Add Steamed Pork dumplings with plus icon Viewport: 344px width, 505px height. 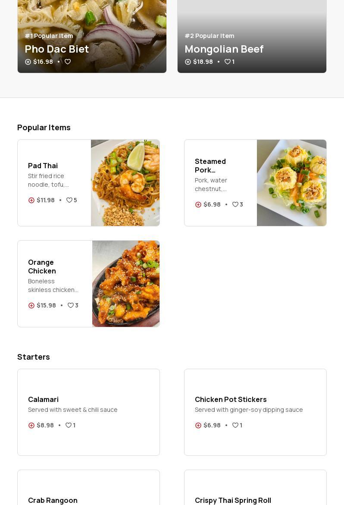[198, 205]
